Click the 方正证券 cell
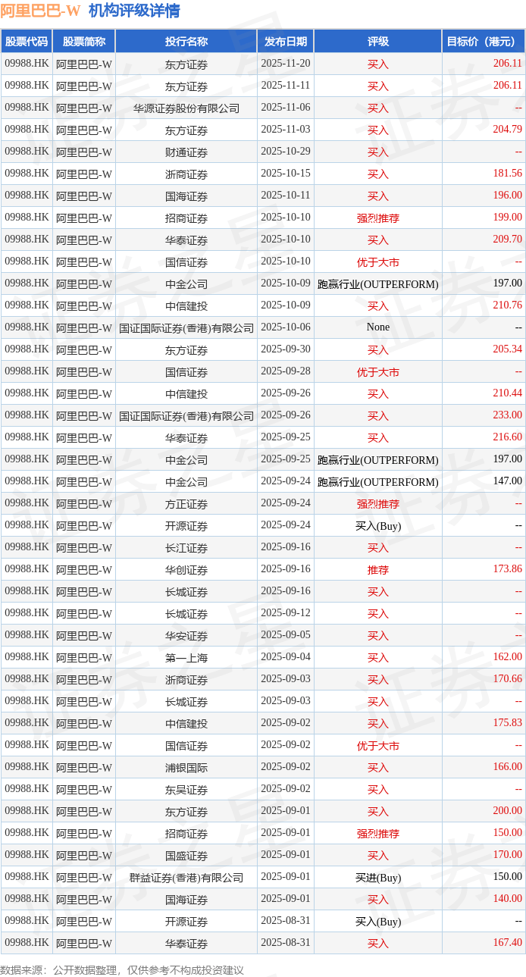 click(186, 503)
